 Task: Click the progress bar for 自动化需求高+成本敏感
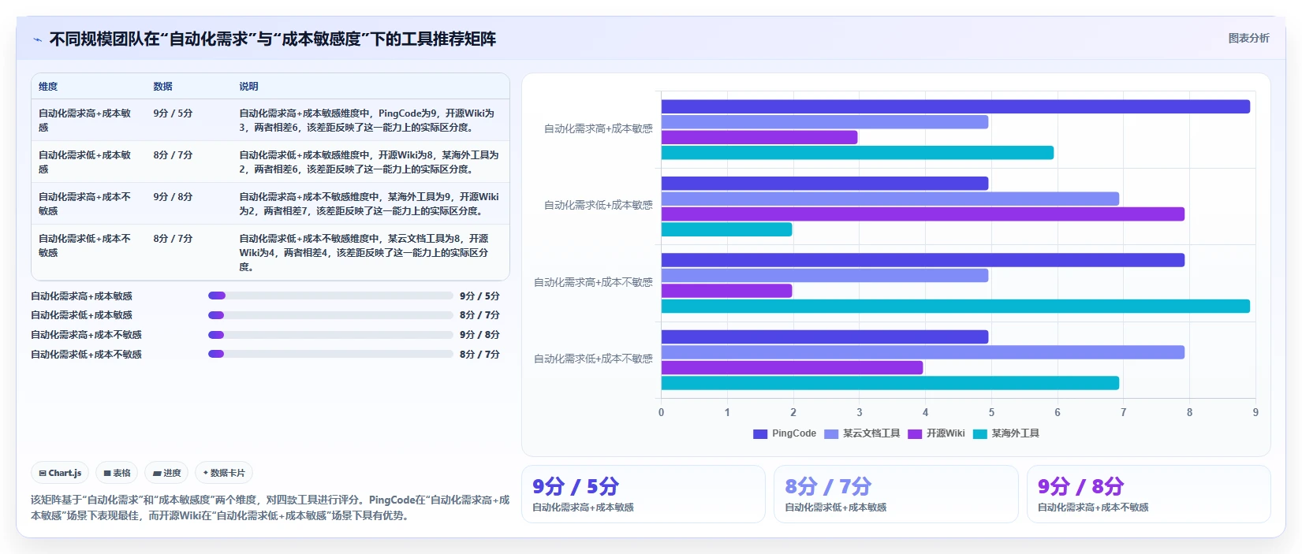click(330, 296)
